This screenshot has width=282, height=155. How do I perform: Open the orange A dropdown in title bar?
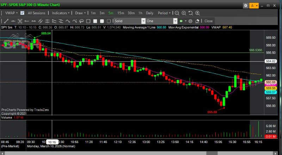pos(254,6)
